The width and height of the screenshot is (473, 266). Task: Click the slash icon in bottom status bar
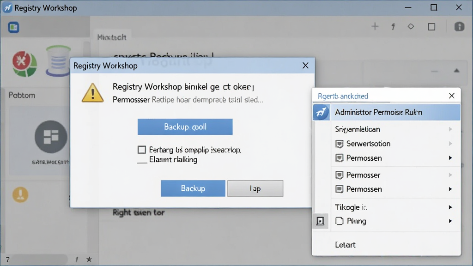(x=77, y=260)
